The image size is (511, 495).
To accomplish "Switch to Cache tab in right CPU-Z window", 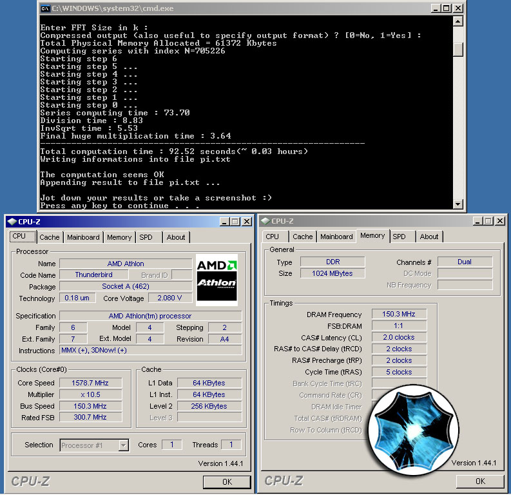I will pyautogui.click(x=303, y=237).
